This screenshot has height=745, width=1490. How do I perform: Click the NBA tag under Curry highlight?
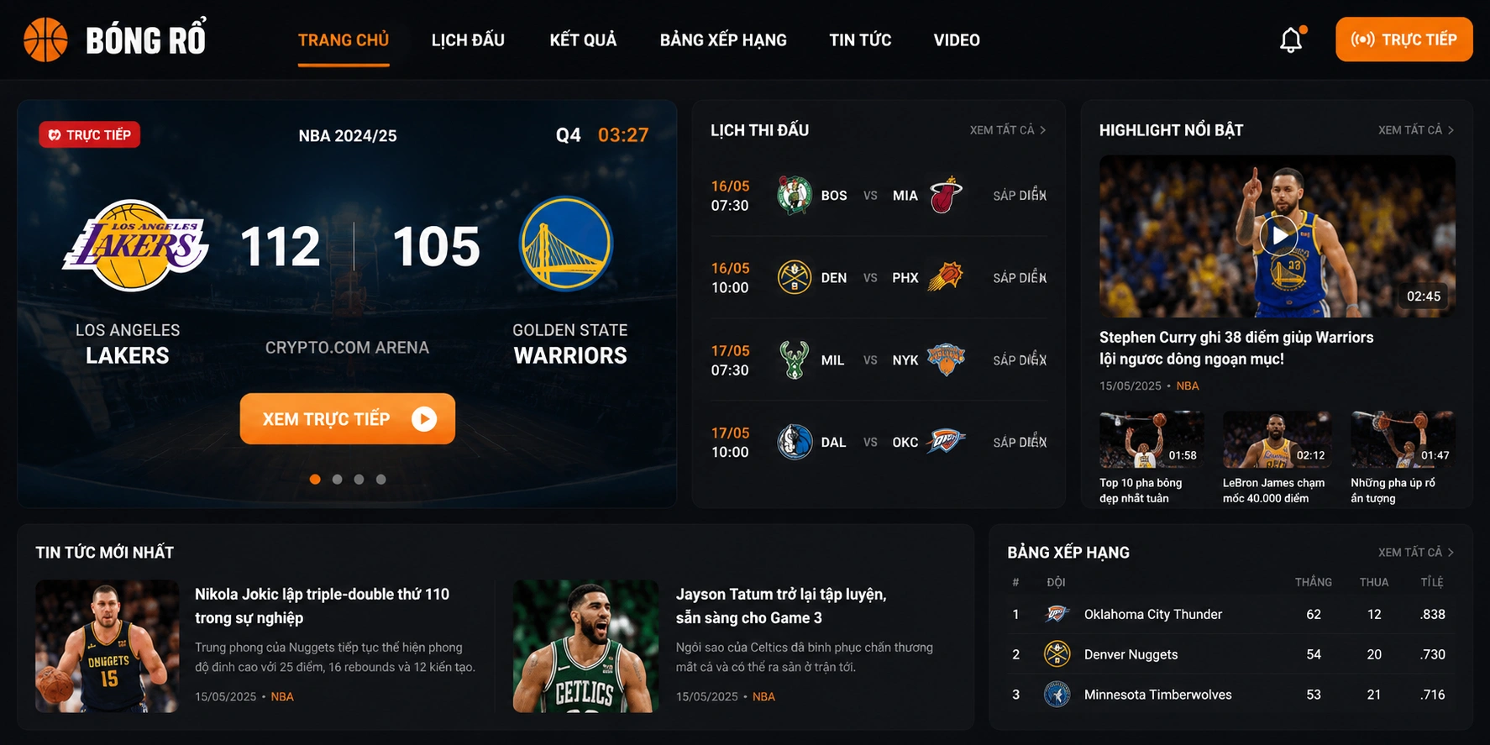coord(1188,386)
